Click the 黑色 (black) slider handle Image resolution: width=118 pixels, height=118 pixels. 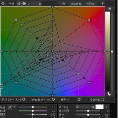click(x=88, y=115)
